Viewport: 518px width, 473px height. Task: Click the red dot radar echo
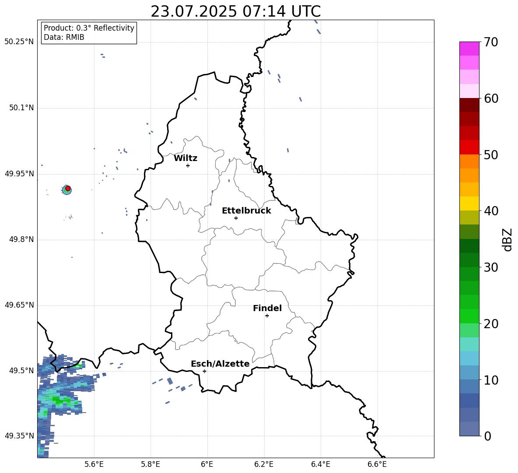point(68,189)
